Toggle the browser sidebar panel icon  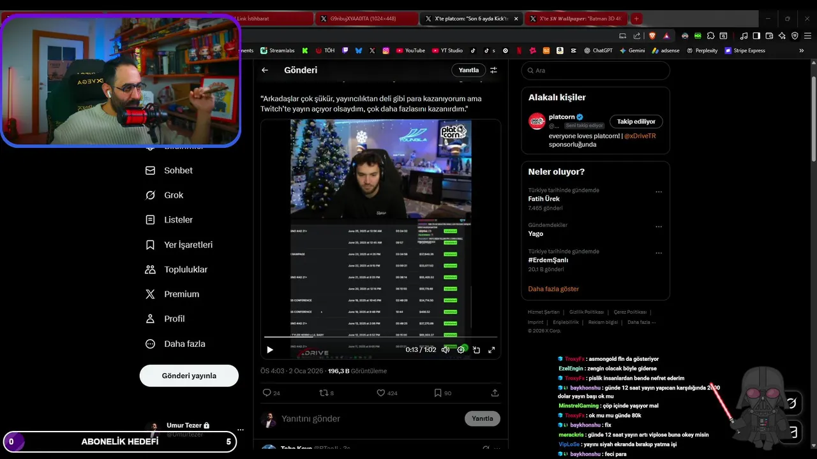tap(756, 36)
